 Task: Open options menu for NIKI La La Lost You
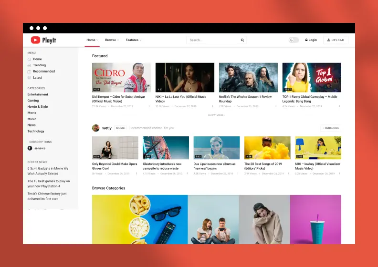pos(212,106)
